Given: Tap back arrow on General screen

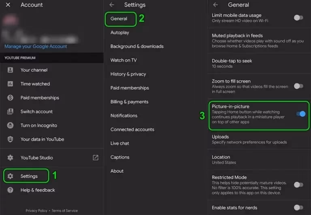Looking at the screenshot, I should click(215, 5).
